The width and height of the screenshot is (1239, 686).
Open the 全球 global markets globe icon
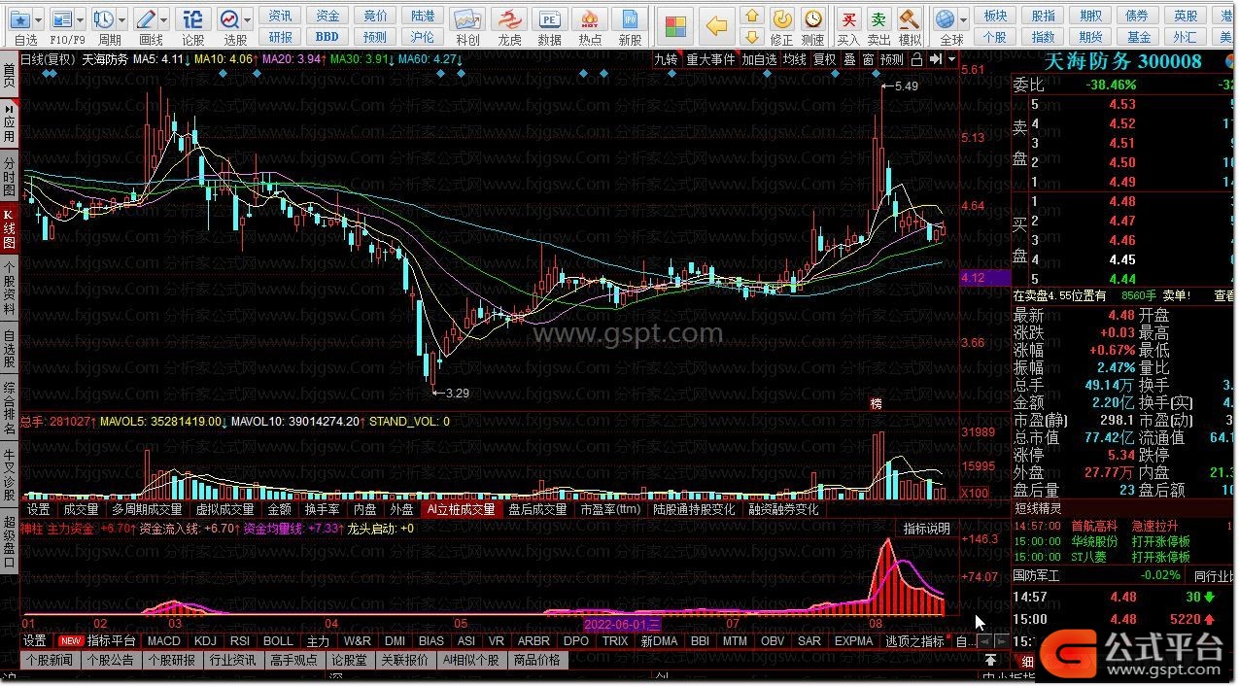pyautogui.click(x=945, y=19)
